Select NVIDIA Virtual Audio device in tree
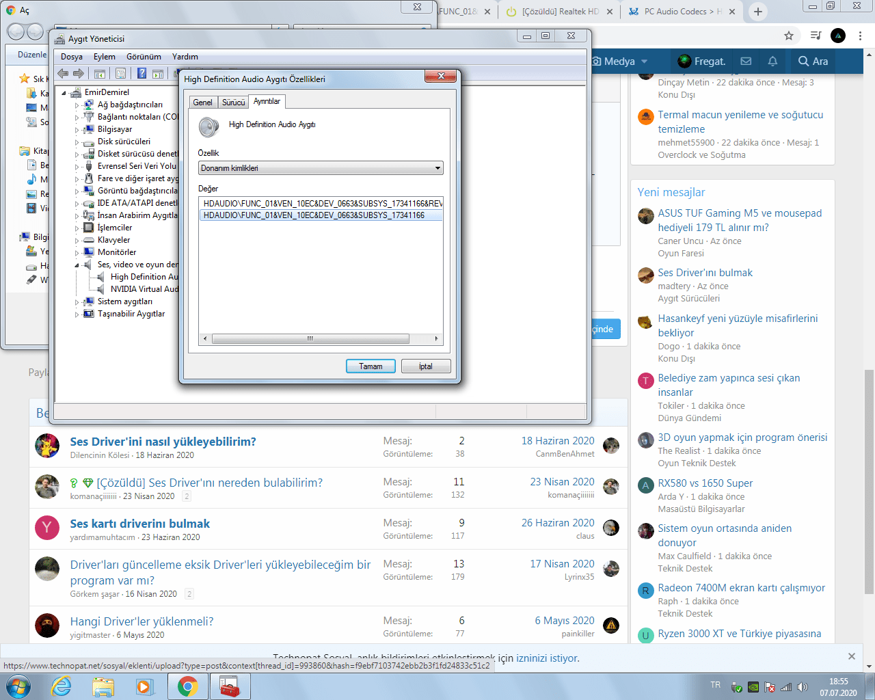The width and height of the screenshot is (875, 700). click(144, 289)
